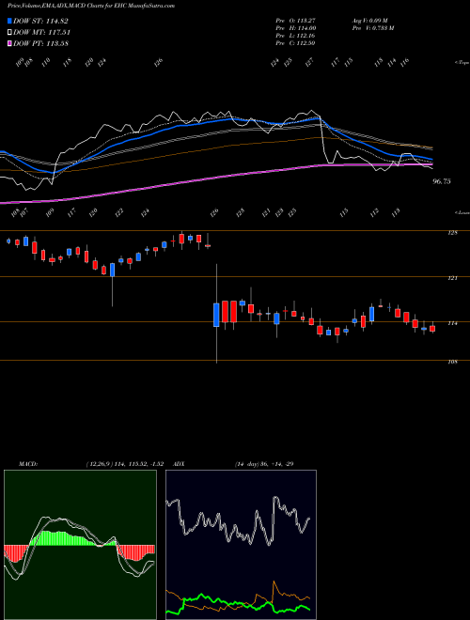Screen dimensions: 470x620
Task: Click the '<Lows' label at right edge
Action: click(462, 212)
